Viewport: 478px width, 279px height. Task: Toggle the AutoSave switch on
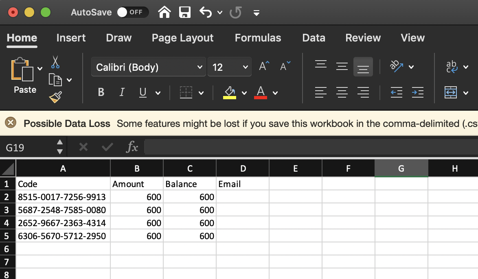pyautogui.click(x=132, y=12)
